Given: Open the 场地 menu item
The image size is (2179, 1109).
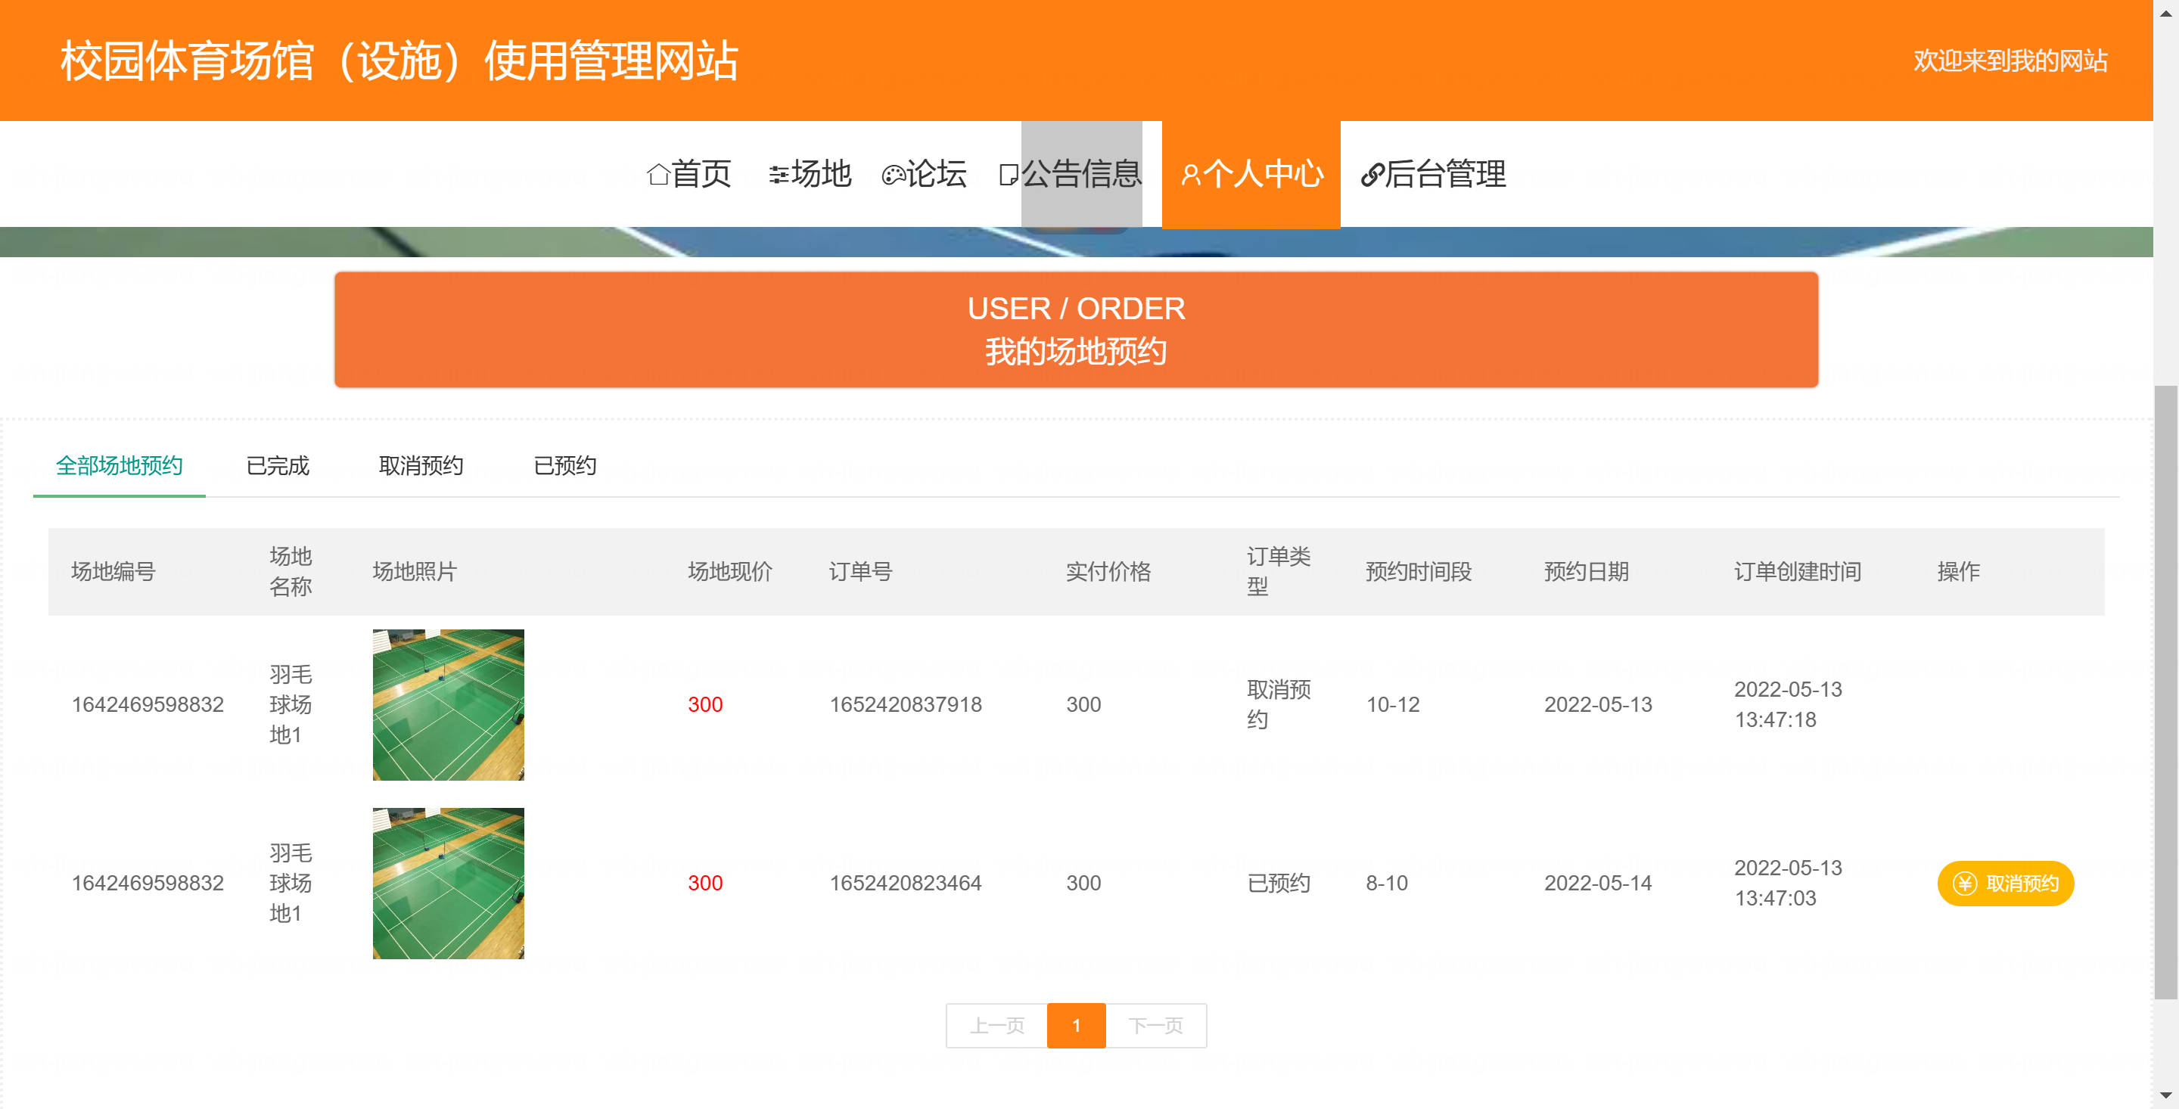Looking at the screenshot, I should [x=810, y=174].
